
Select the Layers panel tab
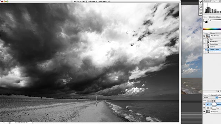tap(206, 95)
